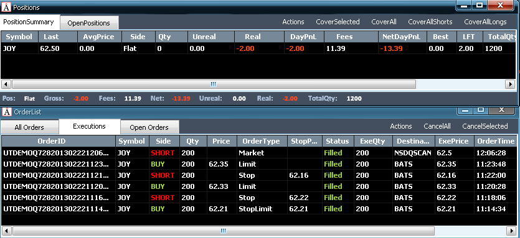Screen dimensions: 520x238
Task: Switch to the OpenPositions tab
Action: [x=89, y=23]
